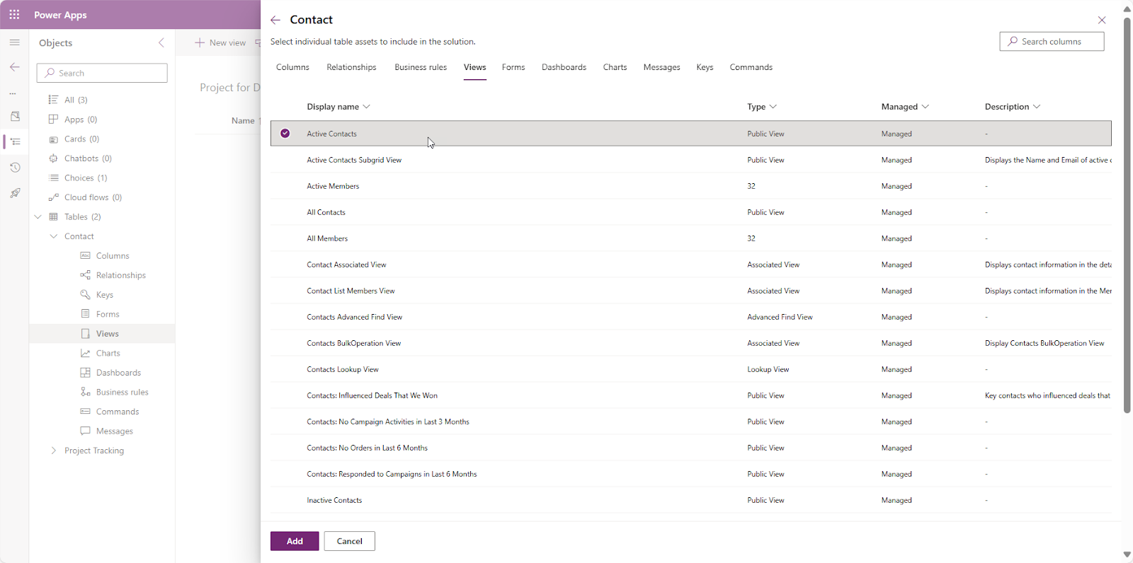Screen dimensions: 1133x563
Task: Collapse the Tables (2) tree node
Action: [38, 217]
